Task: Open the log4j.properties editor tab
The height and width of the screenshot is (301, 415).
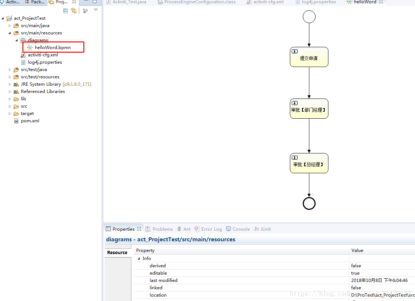Action: pos(316,2)
